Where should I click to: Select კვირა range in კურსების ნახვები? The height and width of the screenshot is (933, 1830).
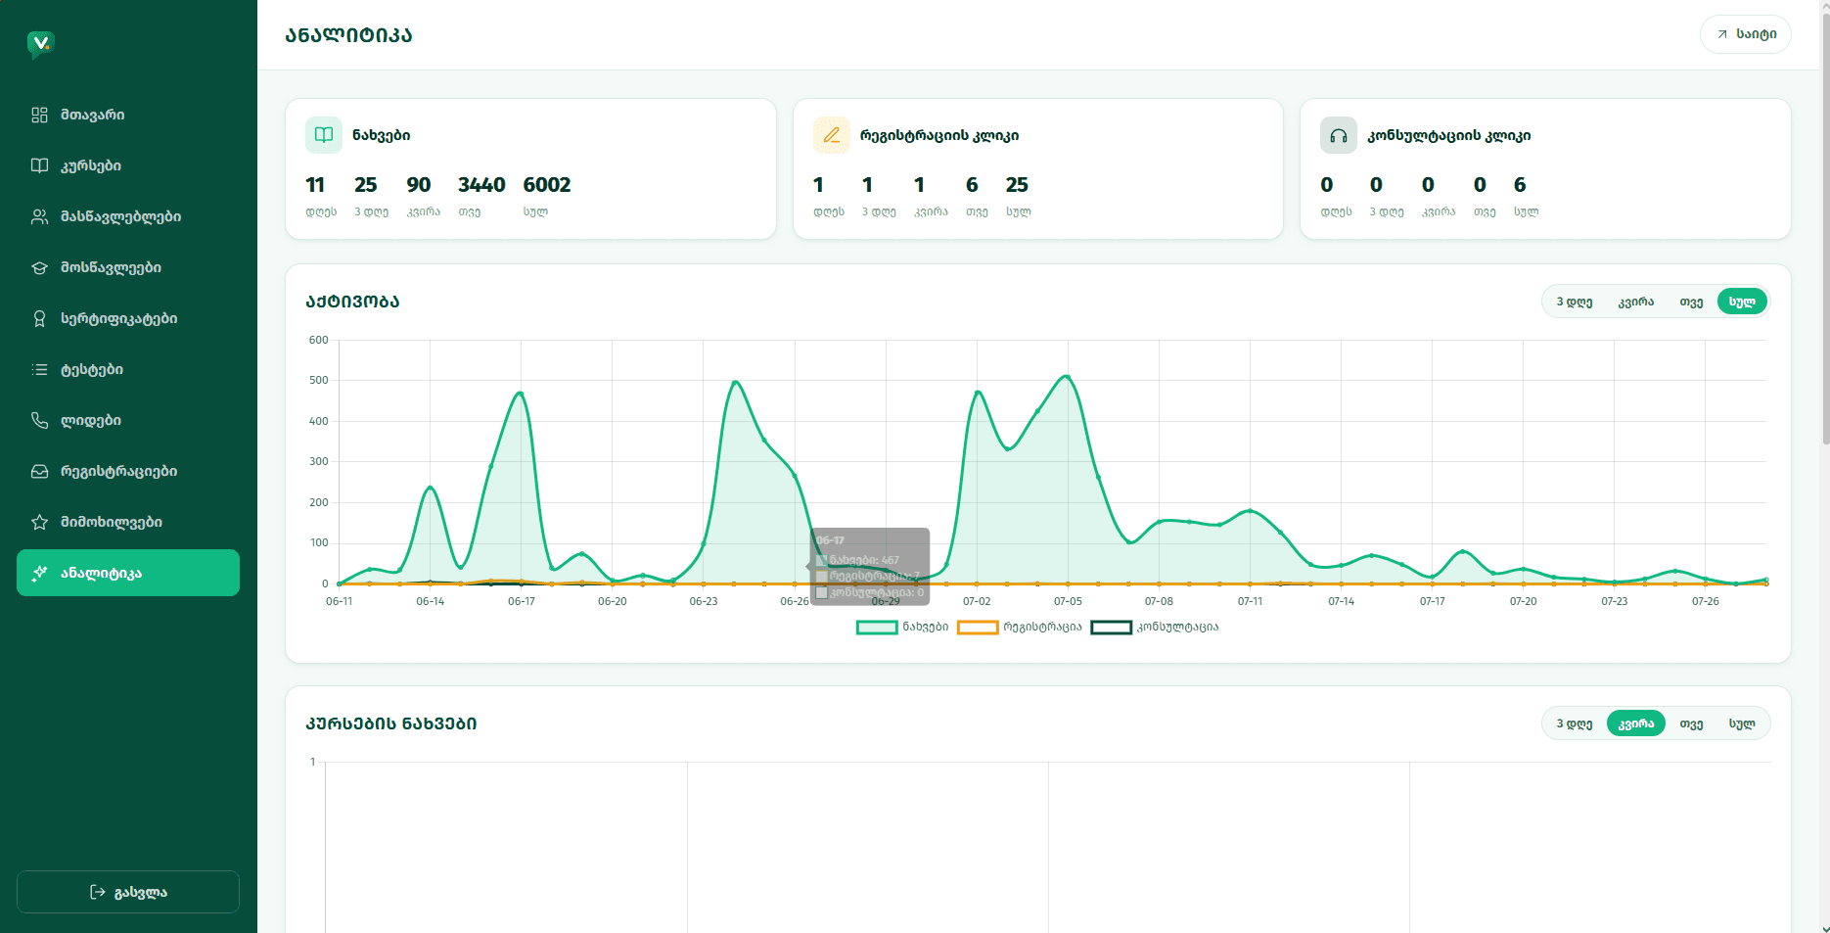1636,723
